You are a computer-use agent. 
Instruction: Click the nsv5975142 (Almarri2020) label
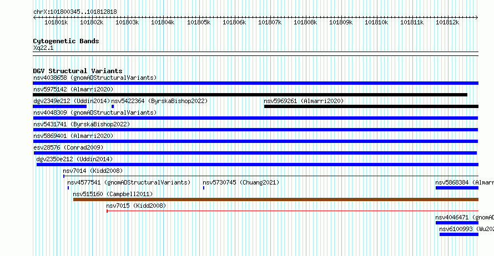click(73, 89)
